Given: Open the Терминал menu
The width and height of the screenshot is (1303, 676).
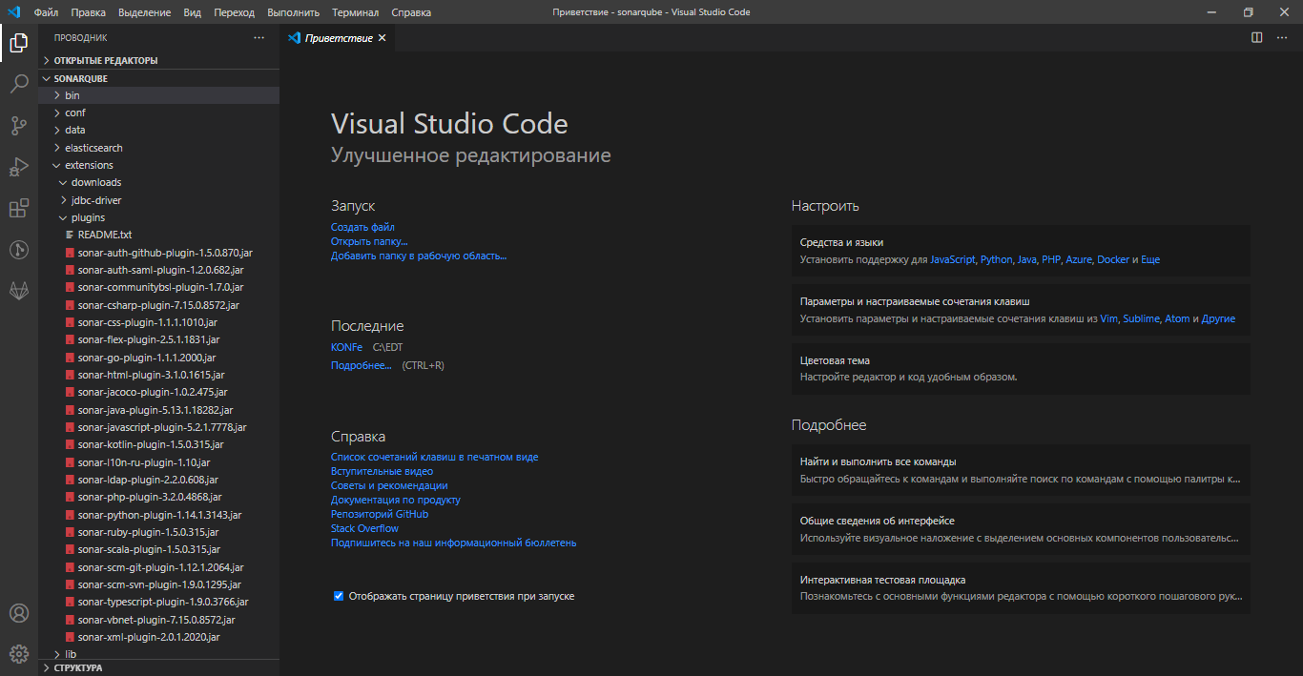Looking at the screenshot, I should (355, 12).
